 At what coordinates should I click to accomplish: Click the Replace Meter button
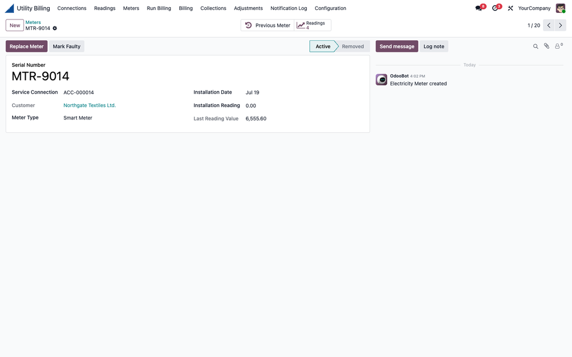coord(27,46)
